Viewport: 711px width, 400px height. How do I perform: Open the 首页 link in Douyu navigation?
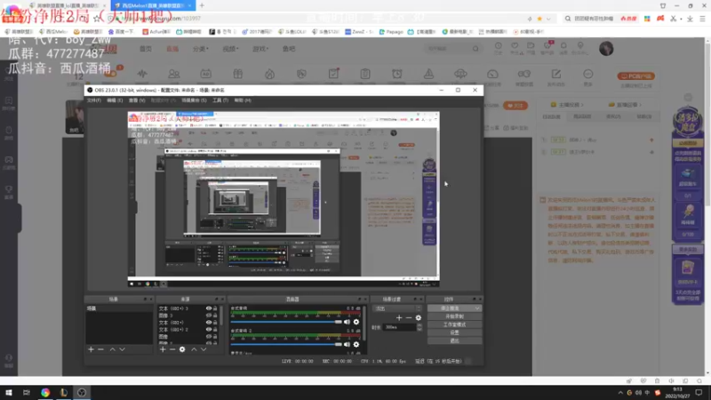[146, 49]
